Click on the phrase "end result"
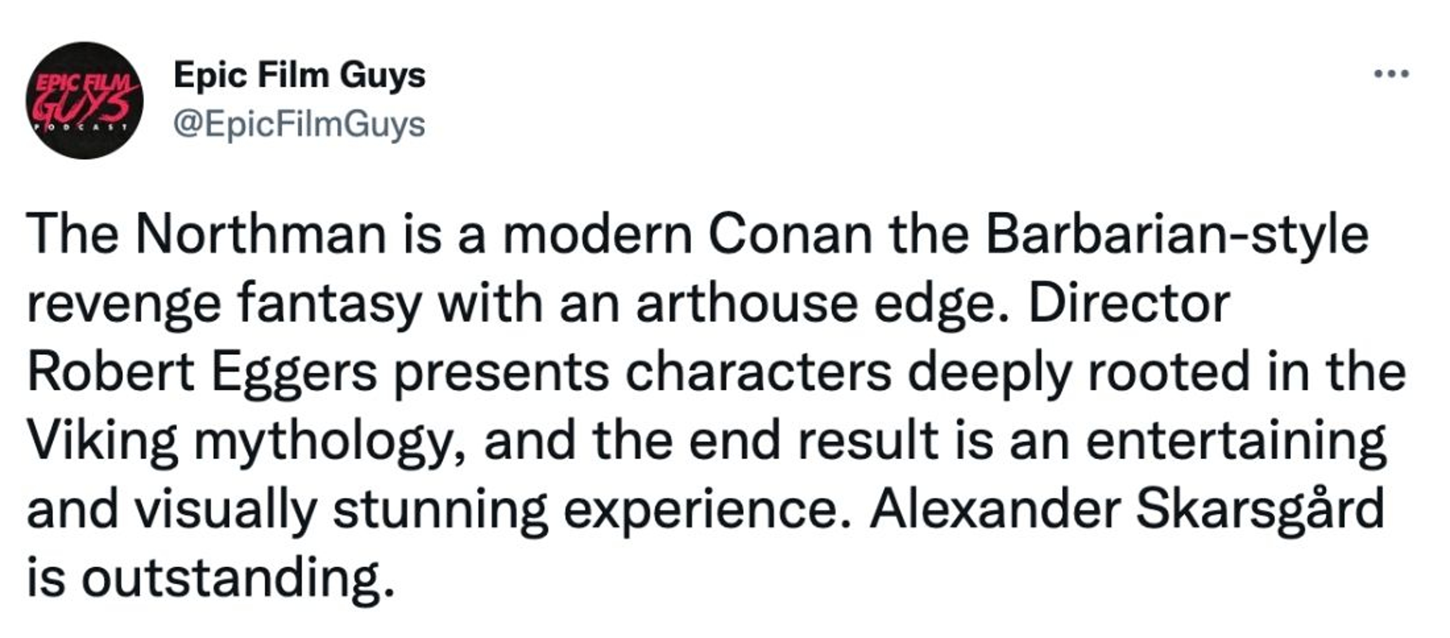The width and height of the screenshot is (1450, 638). [x=813, y=442]
